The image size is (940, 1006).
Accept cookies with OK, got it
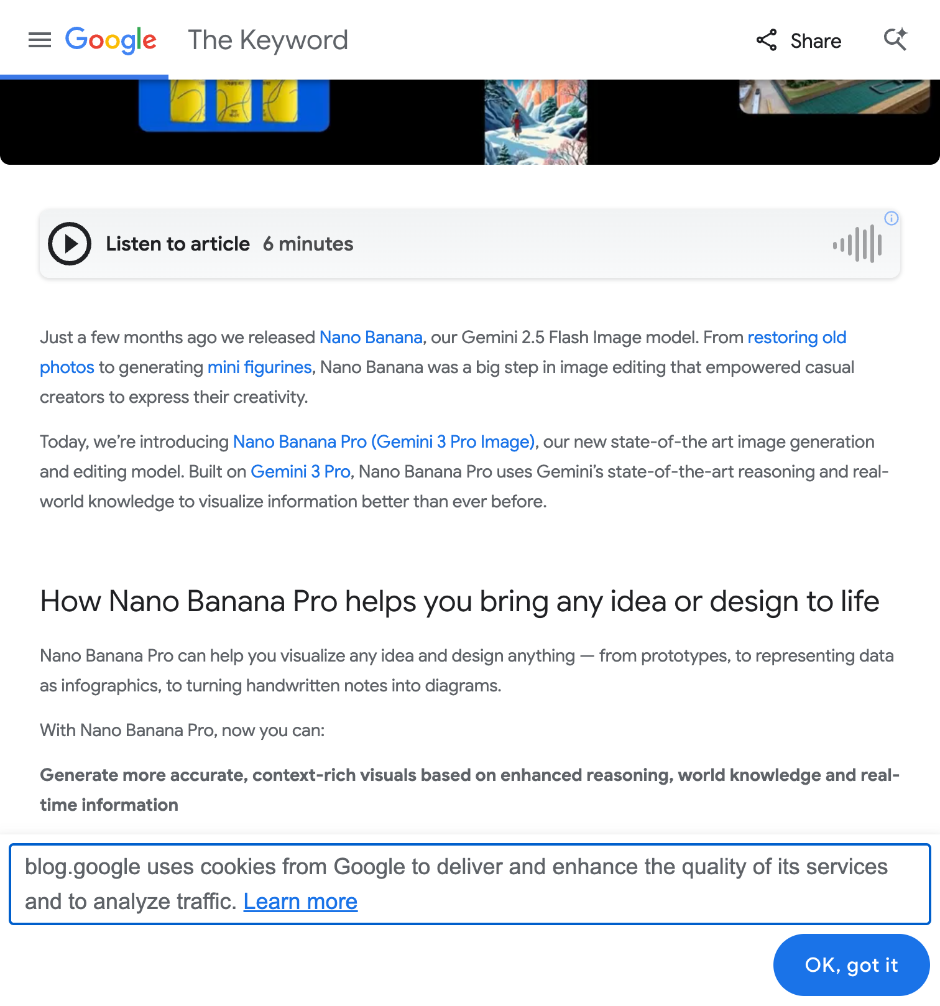[x=851, y=965]
